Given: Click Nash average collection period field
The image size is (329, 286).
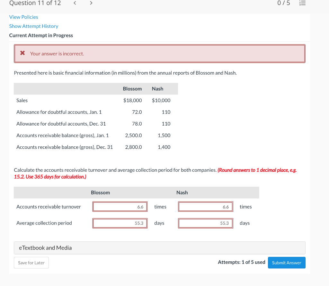Looking at the screenshot, I should point(206,223).
